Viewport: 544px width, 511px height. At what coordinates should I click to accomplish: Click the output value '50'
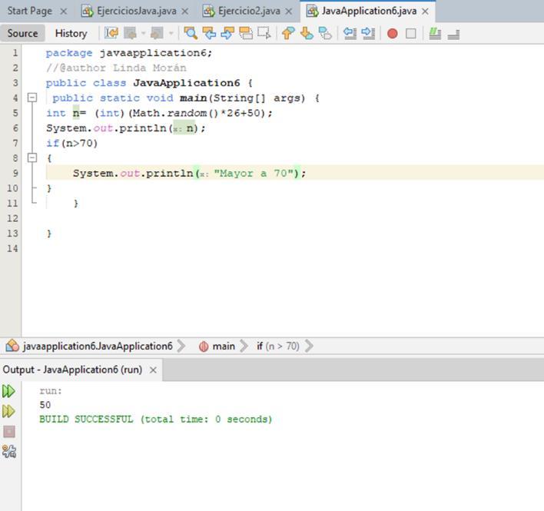point(45,405)
